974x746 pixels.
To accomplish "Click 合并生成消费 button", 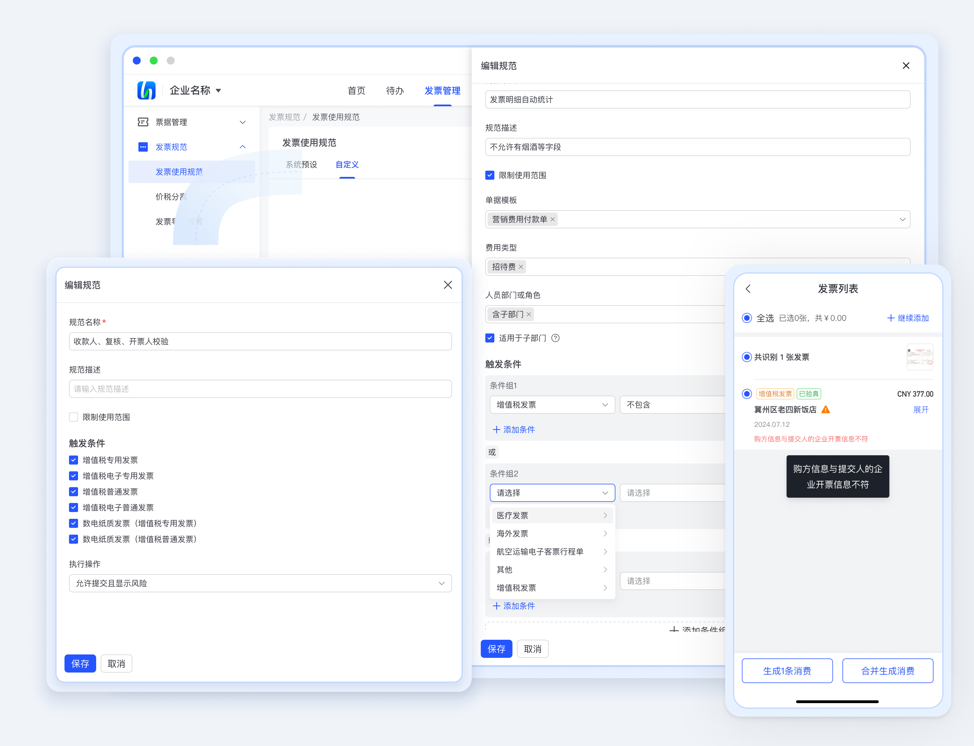I will coord(887,671).
